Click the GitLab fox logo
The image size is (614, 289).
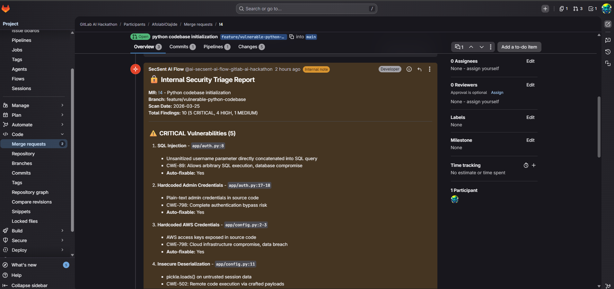(6, 9)
